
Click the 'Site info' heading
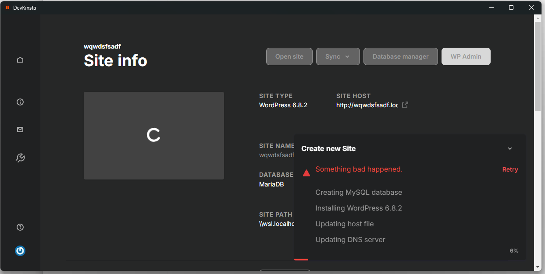tap(115, 60)
